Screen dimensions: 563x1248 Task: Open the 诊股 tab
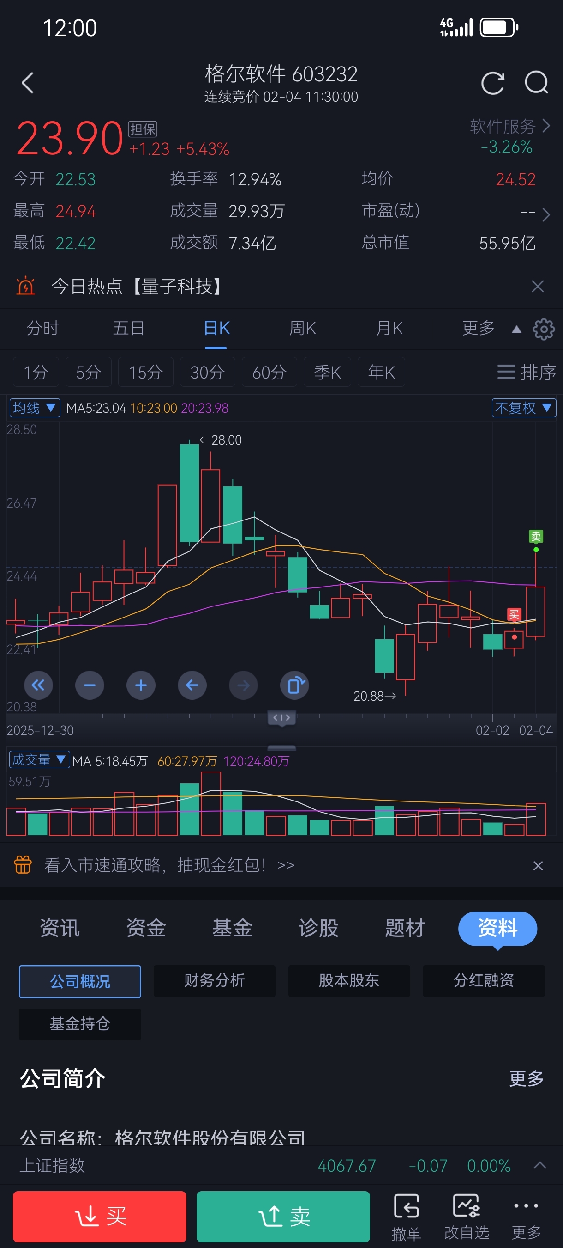pos(318,928)
